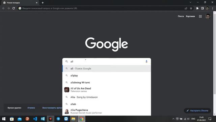Click the Отмена undo button
The image size is (216, 122).
[x=31, y=108]
